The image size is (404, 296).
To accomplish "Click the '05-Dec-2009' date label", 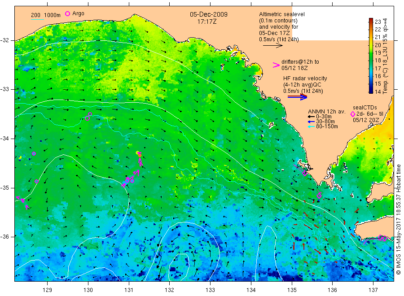I will click(209, 15).
